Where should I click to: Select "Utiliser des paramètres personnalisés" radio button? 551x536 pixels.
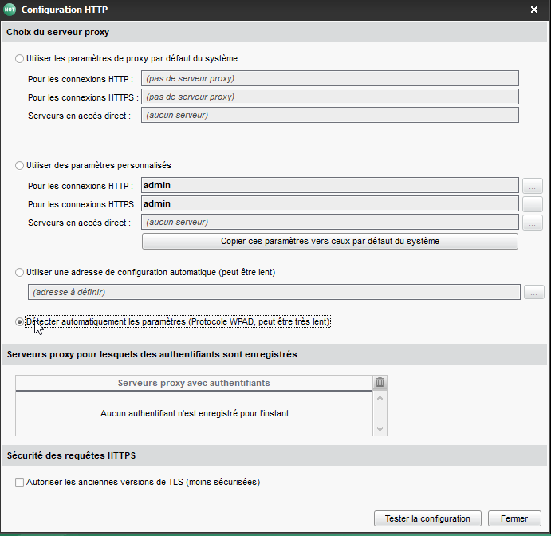(20, 165)
